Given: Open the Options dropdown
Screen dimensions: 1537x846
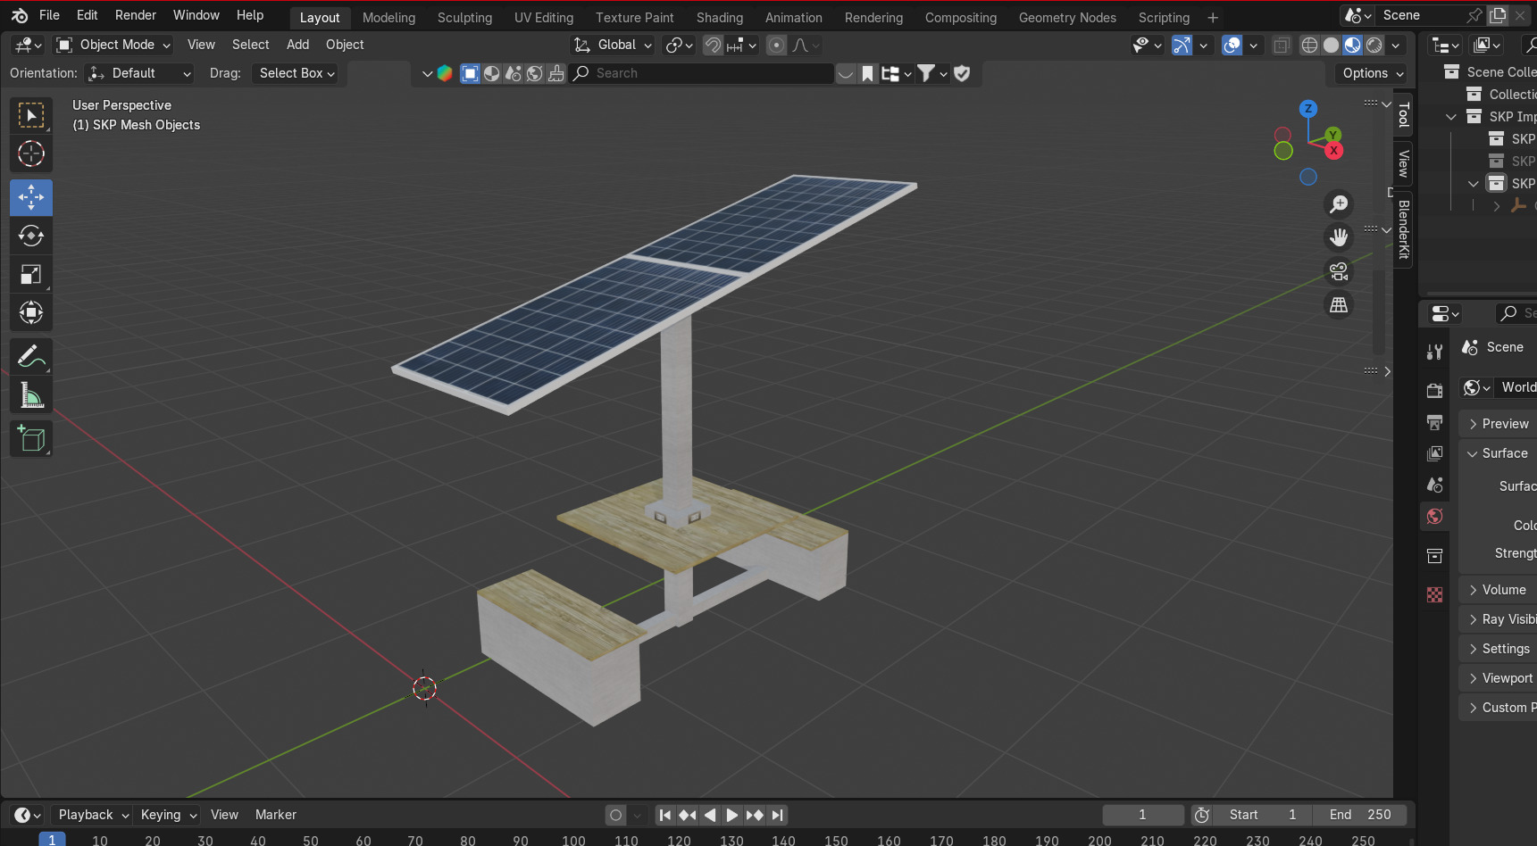Looking at the screenshot, I should 1372,73.
